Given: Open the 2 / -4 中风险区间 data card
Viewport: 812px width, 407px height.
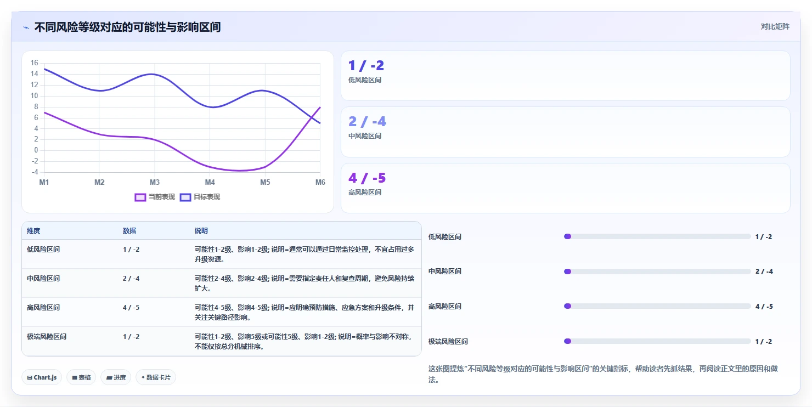Looking at the screenshot, I should pos(566,132).
